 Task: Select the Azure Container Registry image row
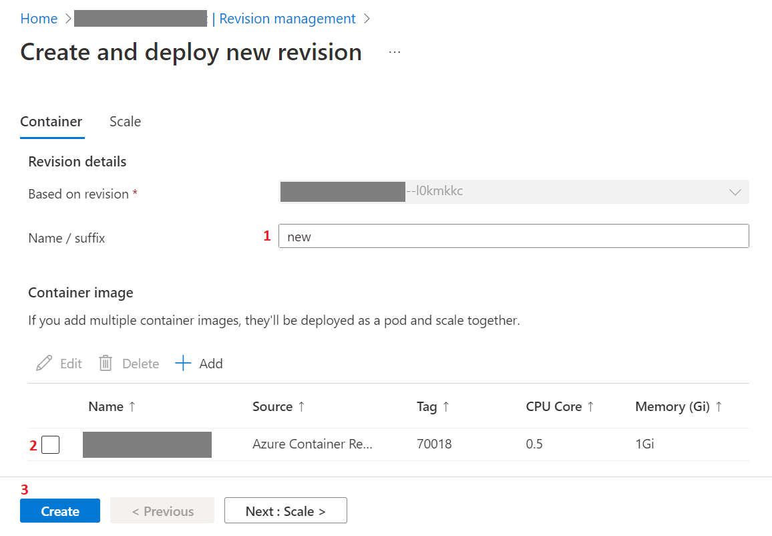click(312, 444)
